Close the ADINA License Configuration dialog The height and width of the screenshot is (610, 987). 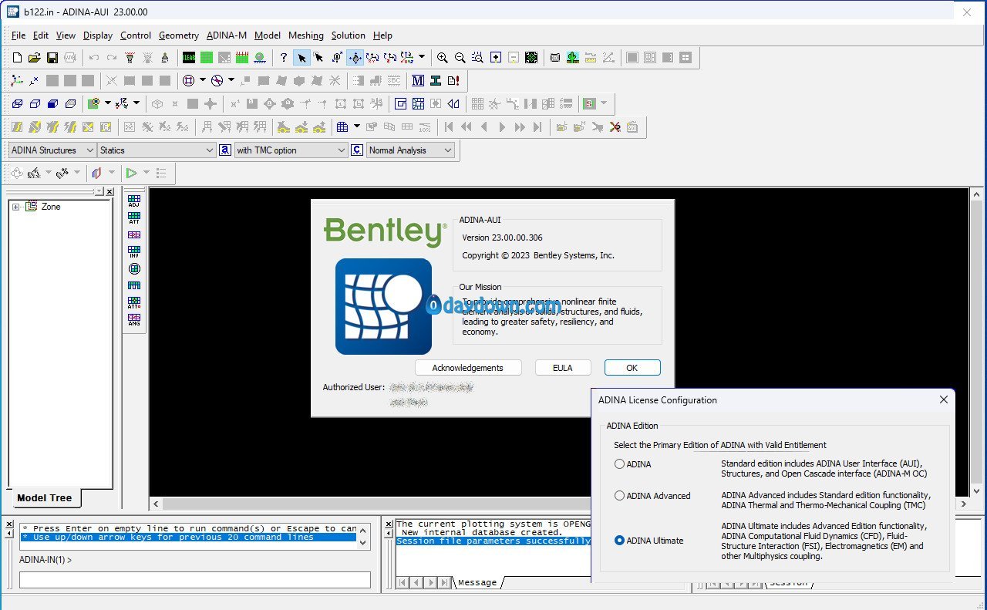coord(943,399)
